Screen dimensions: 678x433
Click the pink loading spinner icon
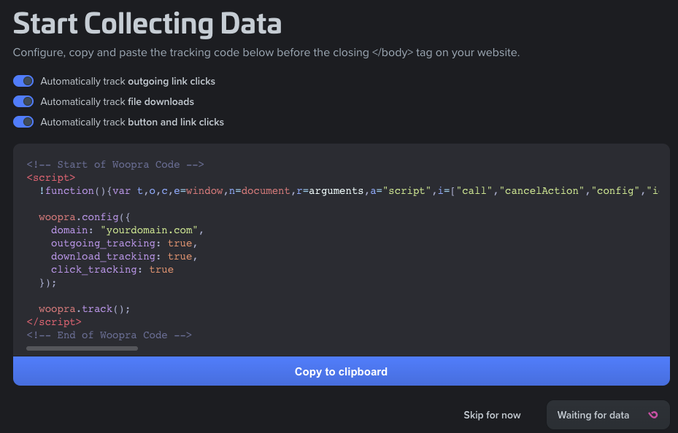[653, 415]
